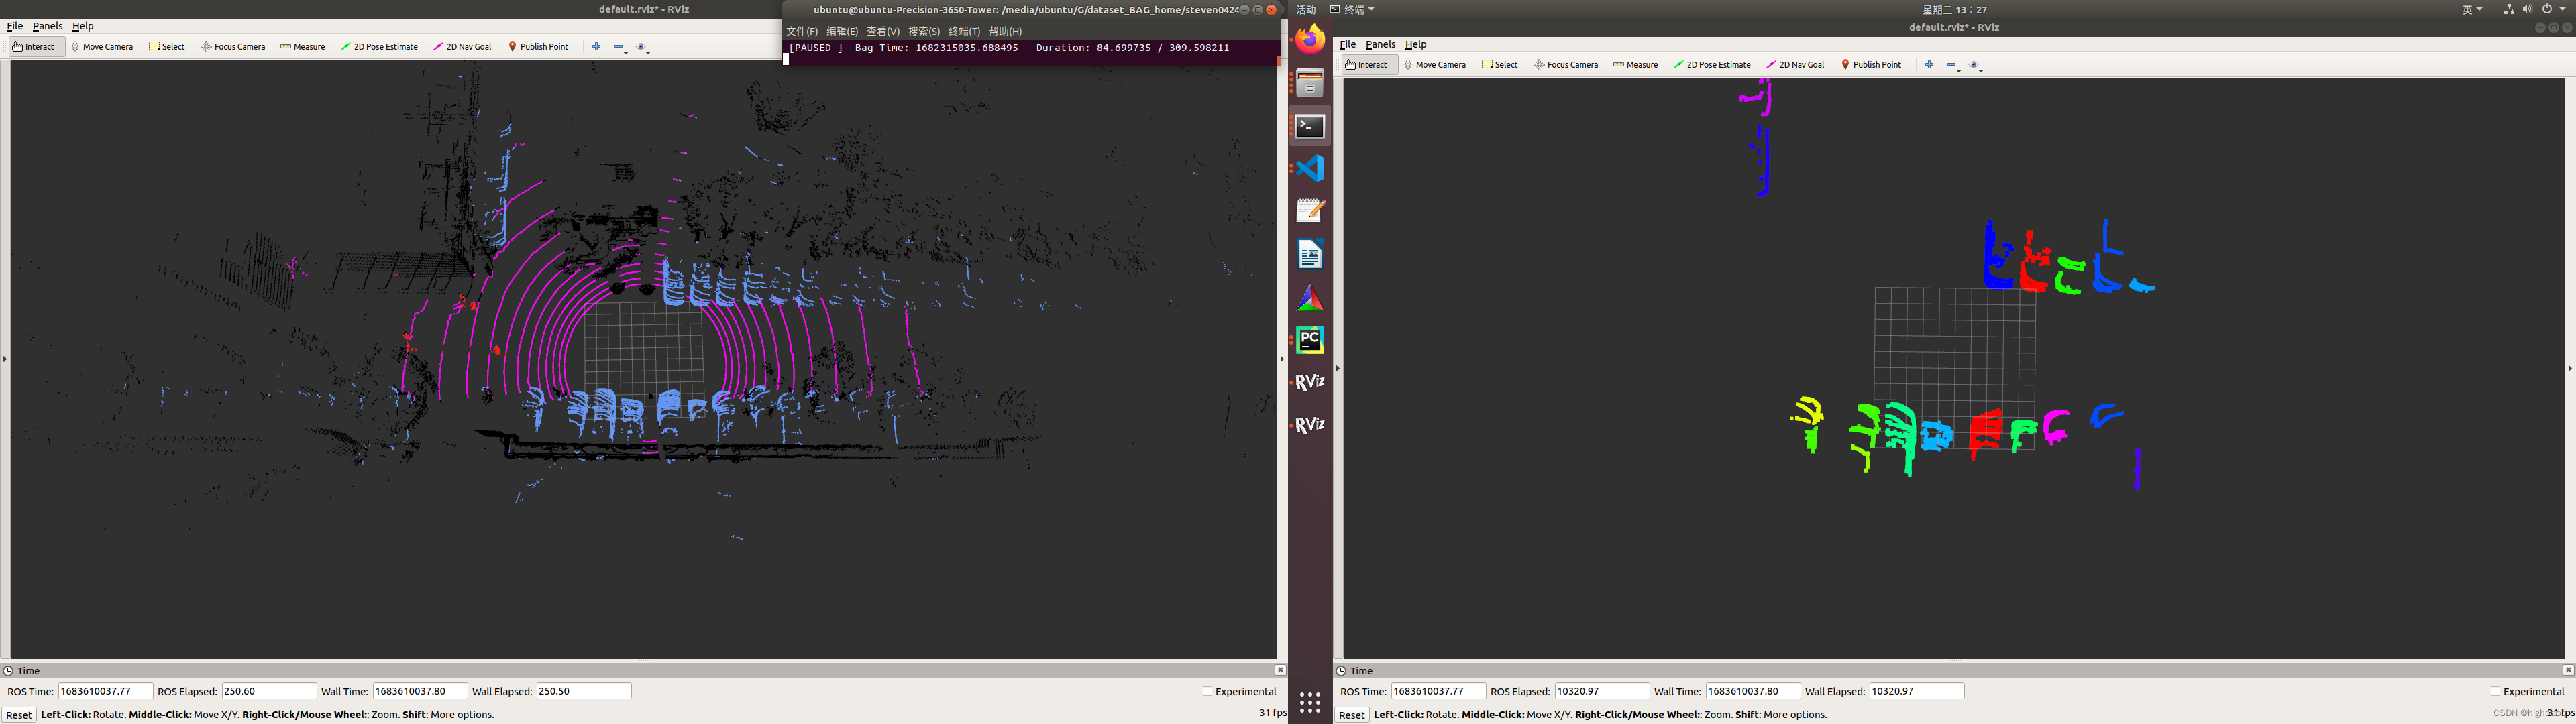Open remove-tool minus dropdown in right RViz toolbar
Screen dimensions: 2576x724
click(1953, 65)
